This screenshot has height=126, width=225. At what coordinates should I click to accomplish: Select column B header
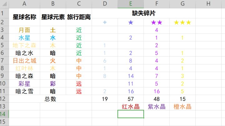click(x=53, y=4)
